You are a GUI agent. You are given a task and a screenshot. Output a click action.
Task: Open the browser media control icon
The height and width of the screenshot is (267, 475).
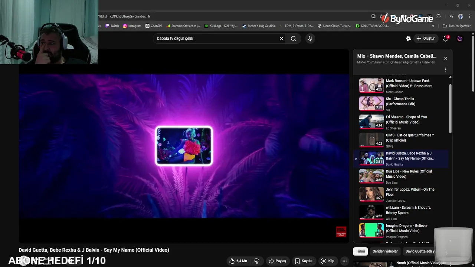click(452, 16)
